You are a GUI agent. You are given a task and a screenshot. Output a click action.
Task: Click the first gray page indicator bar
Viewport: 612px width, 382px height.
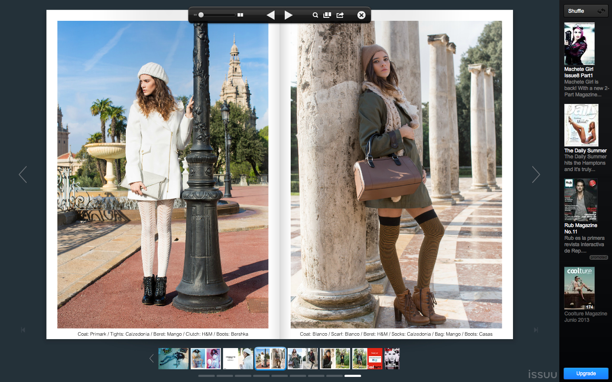coord(207,376)
